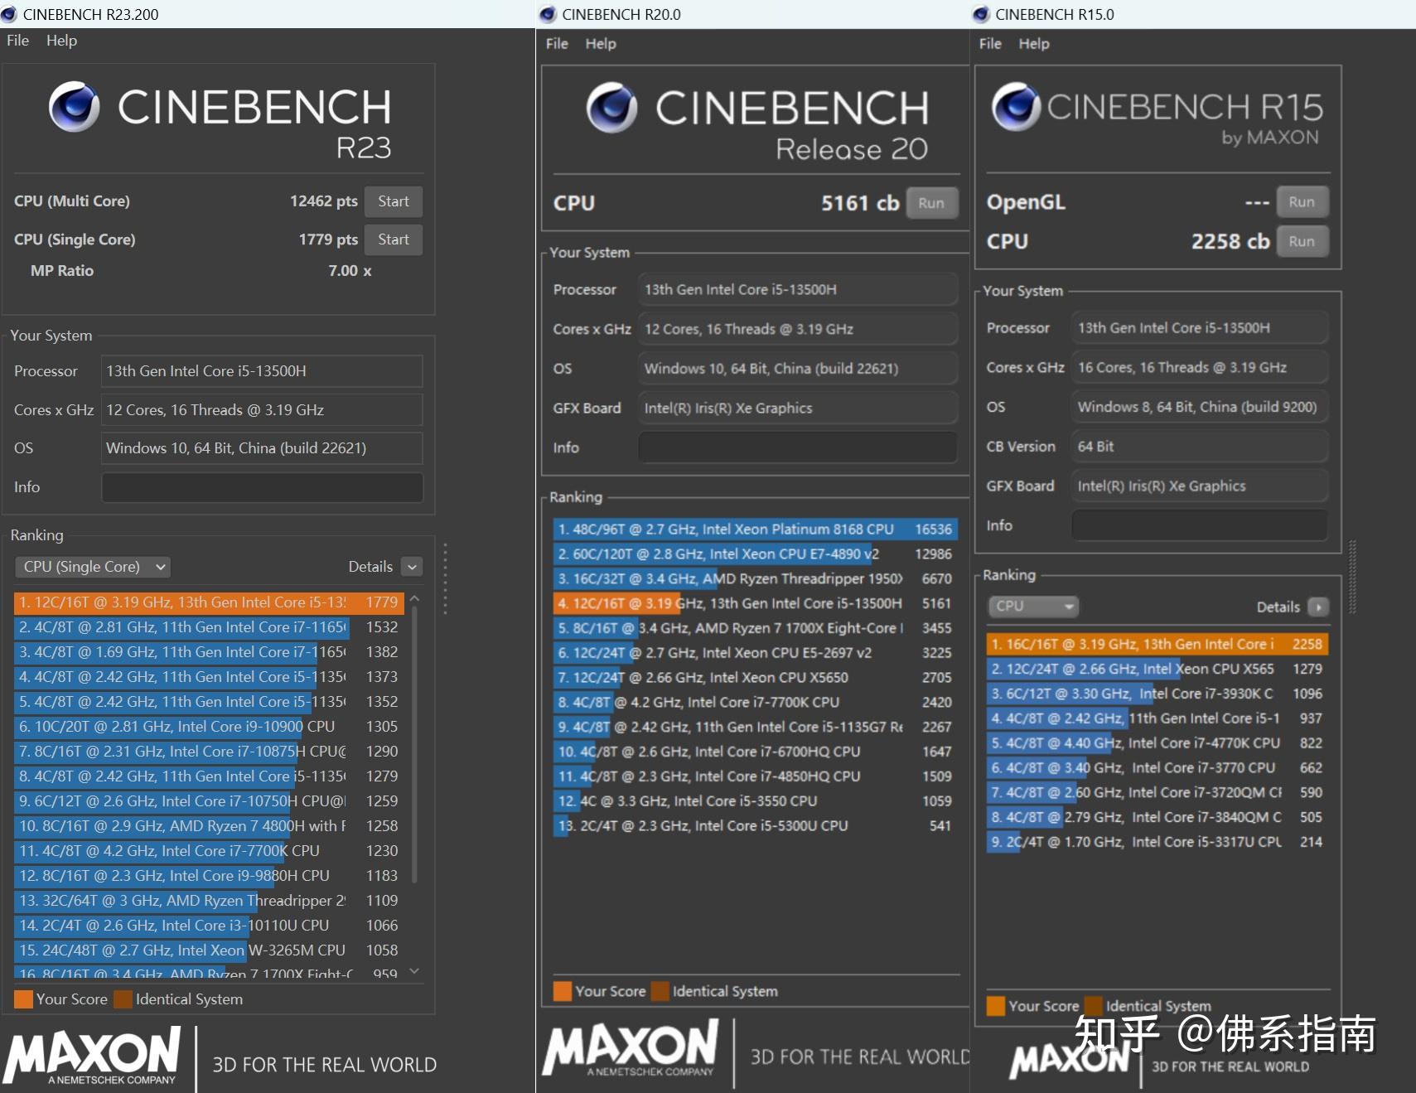Click the Your Score swatch in R15
The image size is (1416, 1093).
click(996, 1006)
